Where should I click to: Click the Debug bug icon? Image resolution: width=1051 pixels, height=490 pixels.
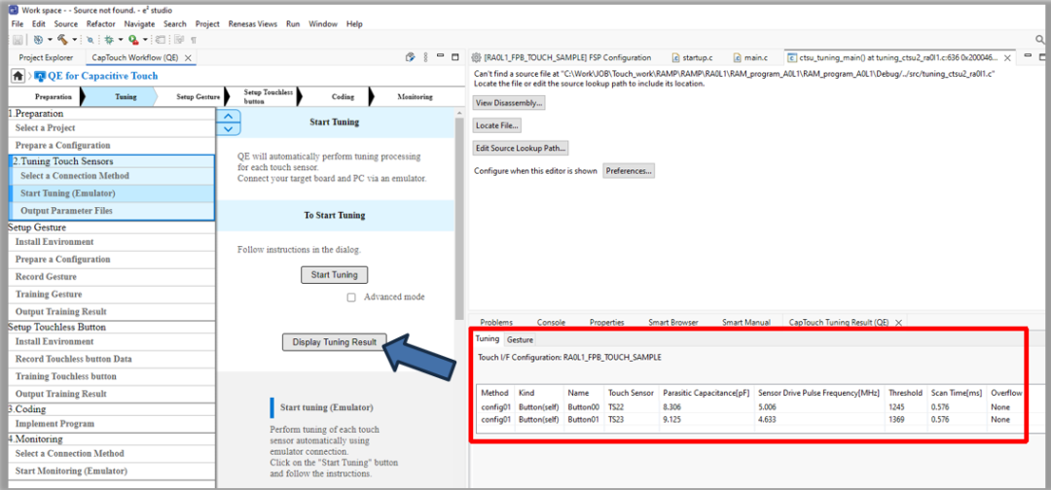109,40
